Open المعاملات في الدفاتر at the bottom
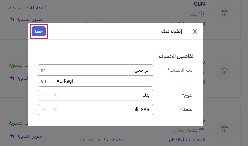 187,140
